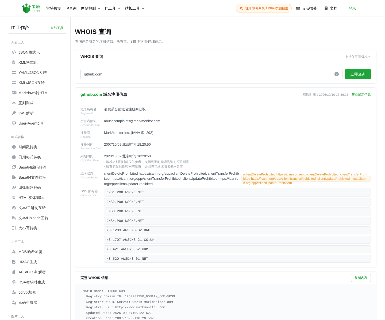Viewport: 385px width, 320px height.
Task: Click the RSA密钥对生成 fingerprint icon
Action: [14, 282]
